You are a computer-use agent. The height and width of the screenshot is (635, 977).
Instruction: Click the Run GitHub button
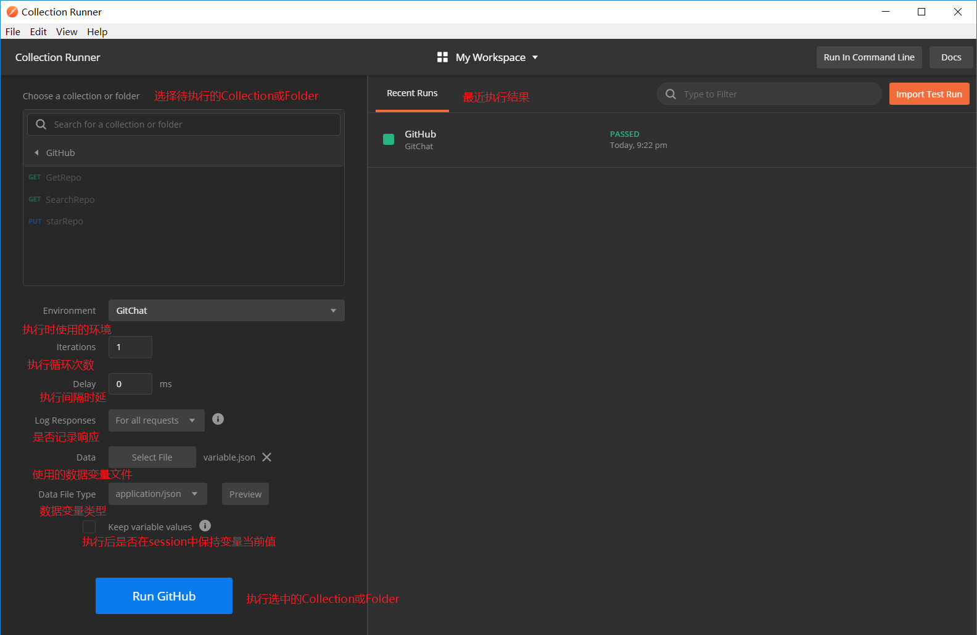tap(164, 596)
